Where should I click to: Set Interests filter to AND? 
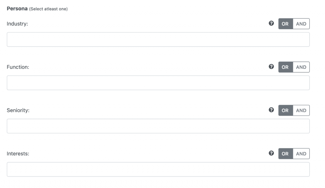pyautogui.click(x=301, y=154)
